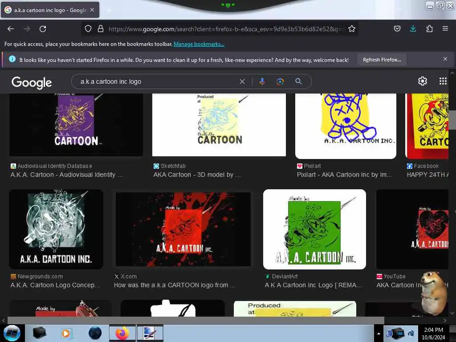Click the DeviantArt source label

(x=281, y=276)
